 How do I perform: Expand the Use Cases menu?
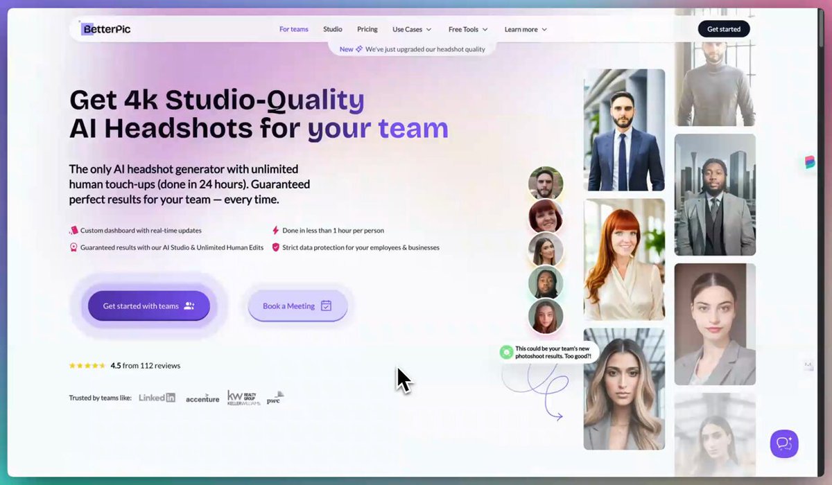tap(412, 29)
